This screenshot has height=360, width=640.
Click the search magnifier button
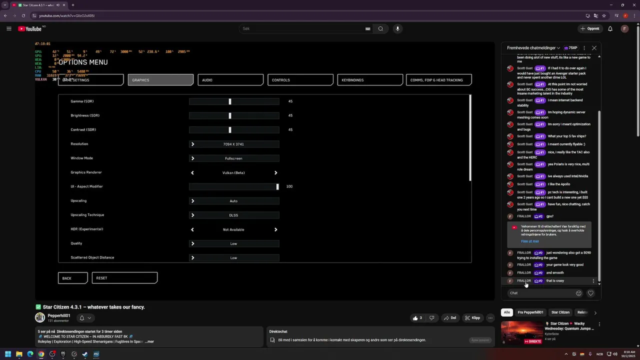coord(380,28)
